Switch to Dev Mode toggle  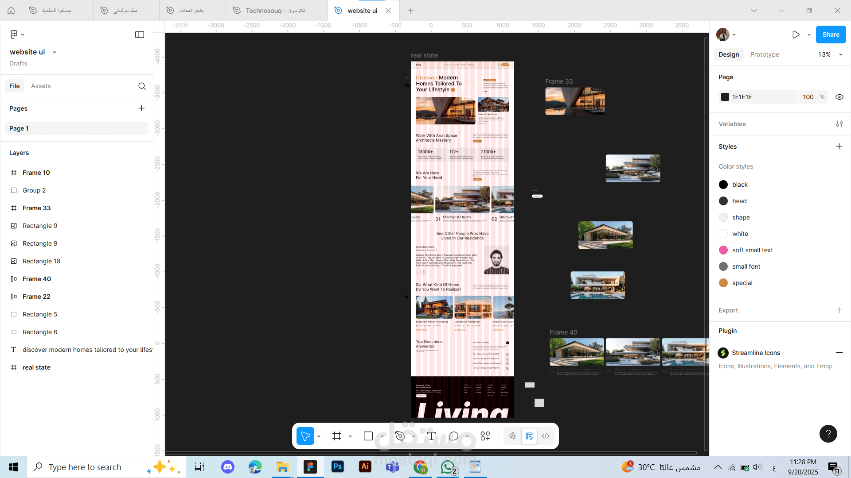click(x=546, y=436)
